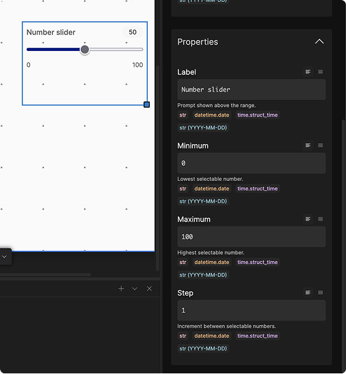This screenshot has height=374, width=346.
Task: Click the Maximum input field
Action: tap(251, 237)
